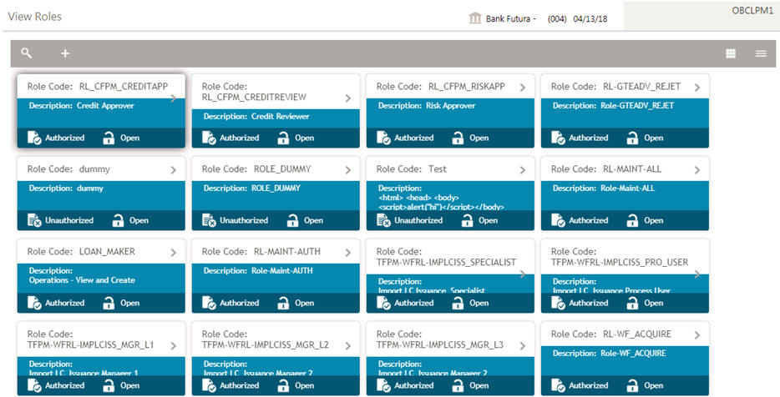780x397 pixels.
Task: Click Unauthorized icon on dummy card
Action: (x=34, y=220)
